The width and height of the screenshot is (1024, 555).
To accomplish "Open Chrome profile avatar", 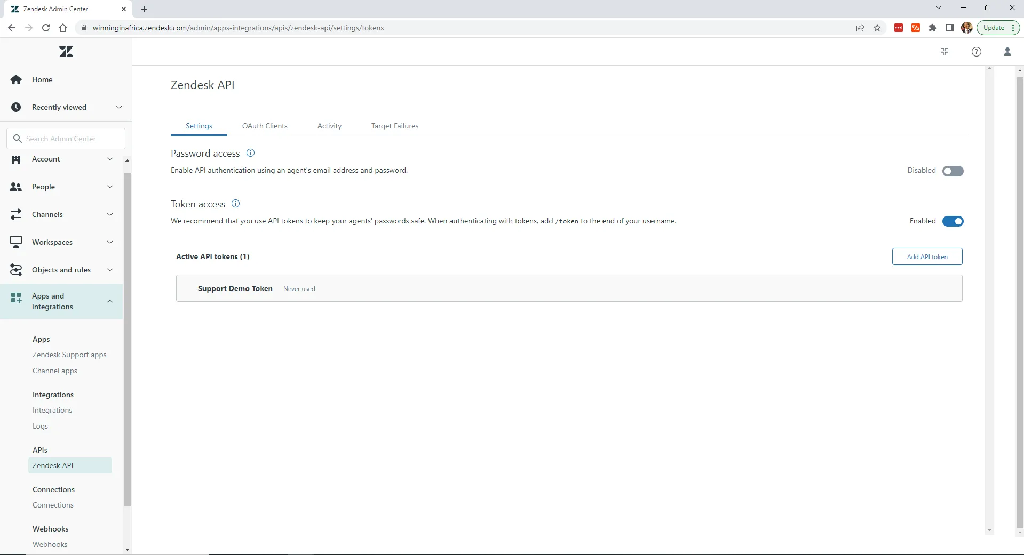I will coord(967,28).
